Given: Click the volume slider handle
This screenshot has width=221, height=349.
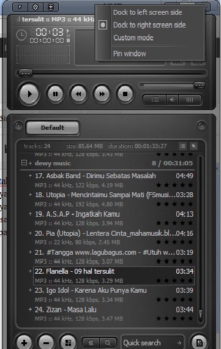Looking at the screenshot, I should (199, 85).
